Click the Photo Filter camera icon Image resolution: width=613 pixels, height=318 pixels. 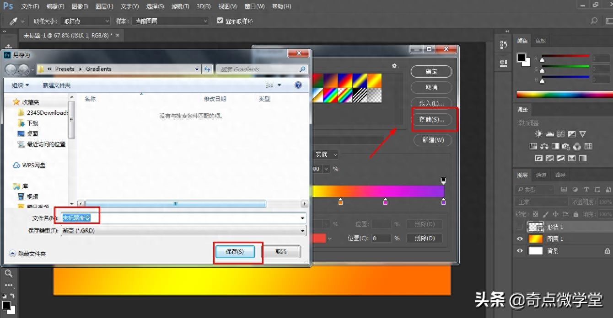pyautogui.click(x=566, y=146)
